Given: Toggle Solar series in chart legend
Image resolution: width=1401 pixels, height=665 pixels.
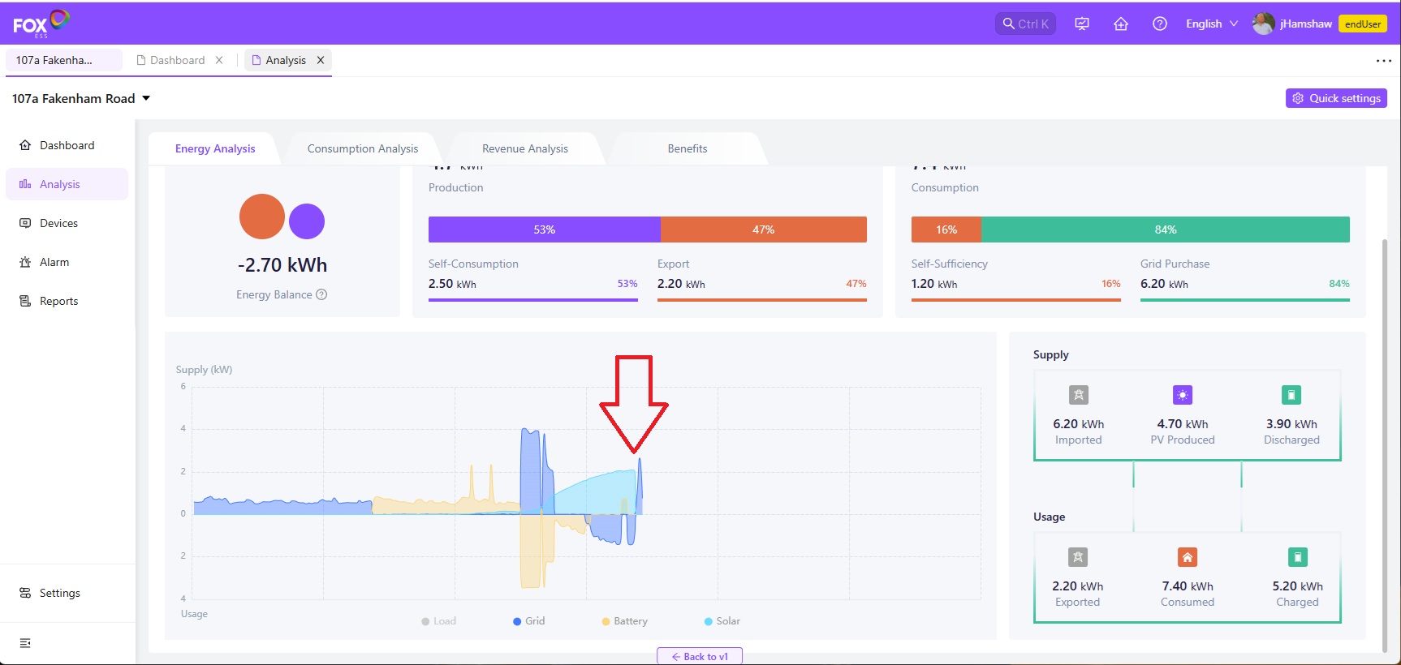Looking at the screenshot, I should tap(722, 621).
